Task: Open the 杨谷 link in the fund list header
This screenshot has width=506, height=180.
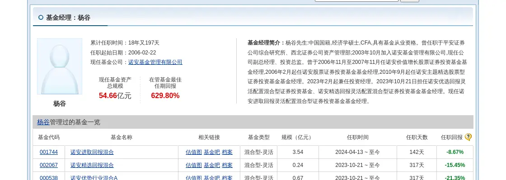Action: [x=43, y=122]
